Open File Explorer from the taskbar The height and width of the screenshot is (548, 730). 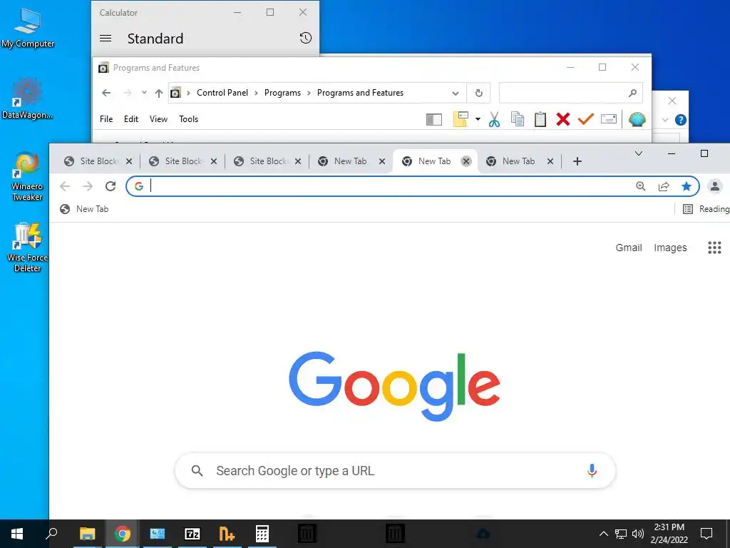click(x=87, y=534)
